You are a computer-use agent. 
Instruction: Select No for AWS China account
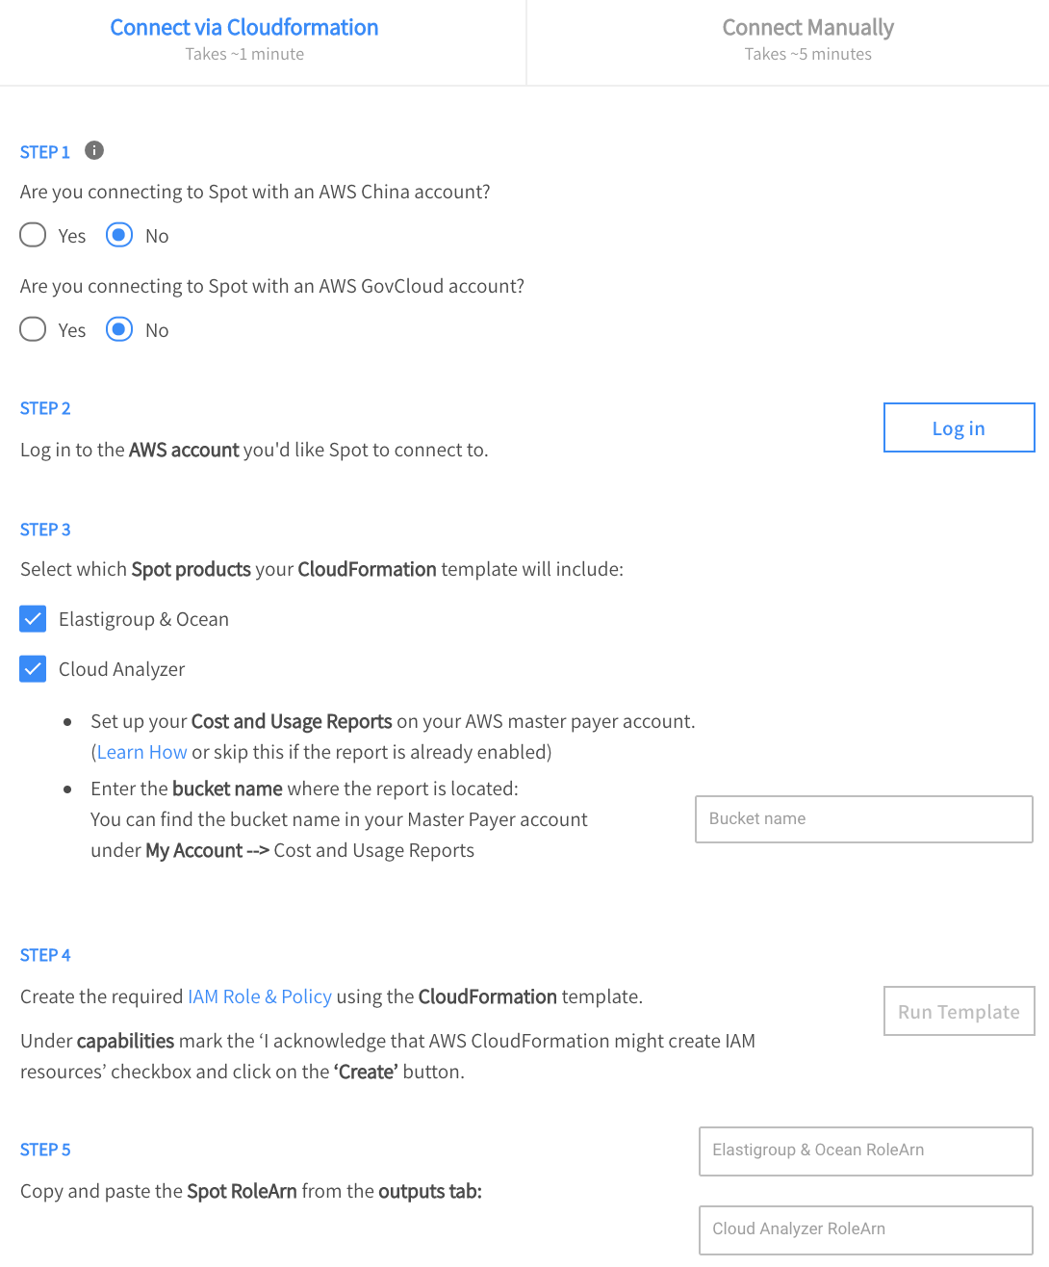[x=119, y=235]
